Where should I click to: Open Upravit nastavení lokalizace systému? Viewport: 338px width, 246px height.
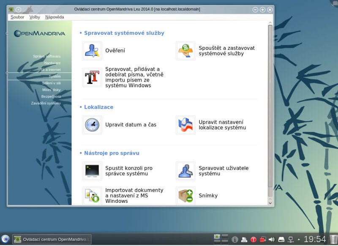pyautogui.click(x=222, y=125)
